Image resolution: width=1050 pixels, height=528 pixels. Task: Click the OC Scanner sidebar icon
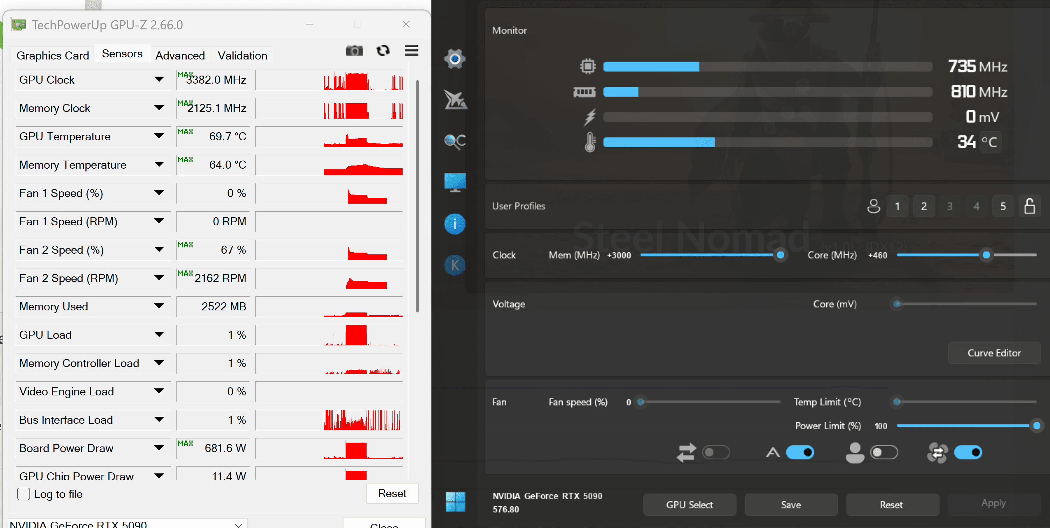click(x=454, y=142)
